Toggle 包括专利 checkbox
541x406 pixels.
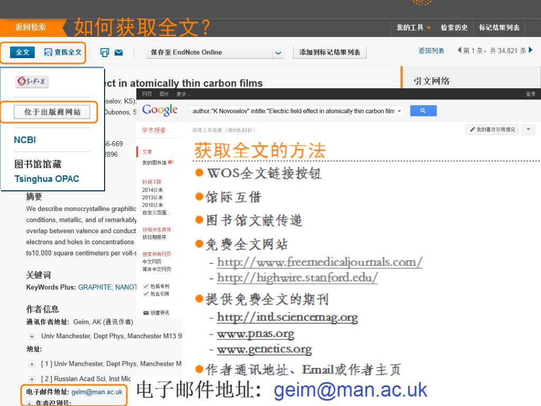(x=146, y=286)
